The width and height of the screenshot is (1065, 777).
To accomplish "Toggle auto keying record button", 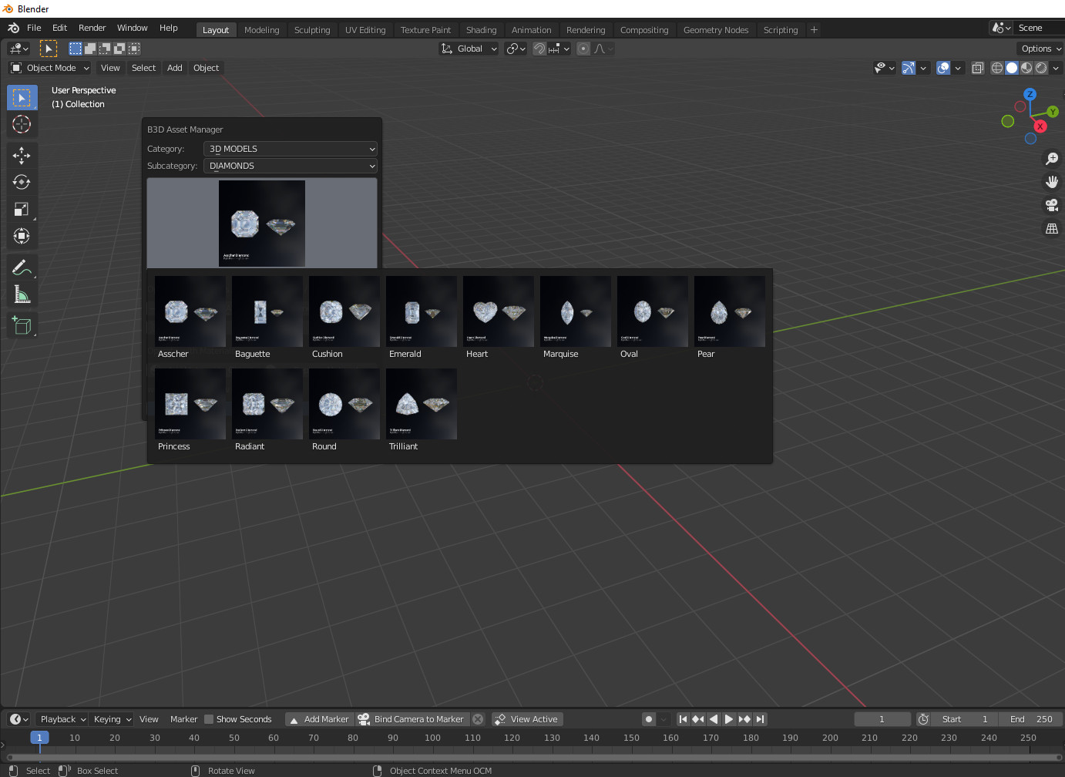I will [x=649, y=719].
